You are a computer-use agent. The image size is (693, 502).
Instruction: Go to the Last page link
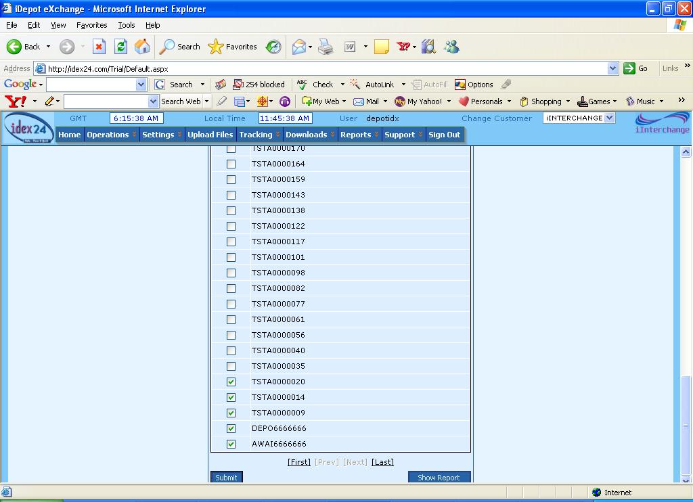pyautogui.click(x=382, y=462)
